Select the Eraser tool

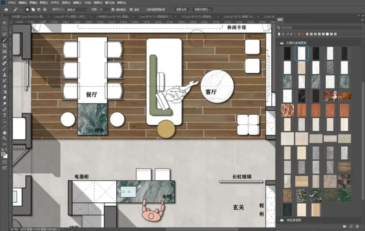(4, 86)
